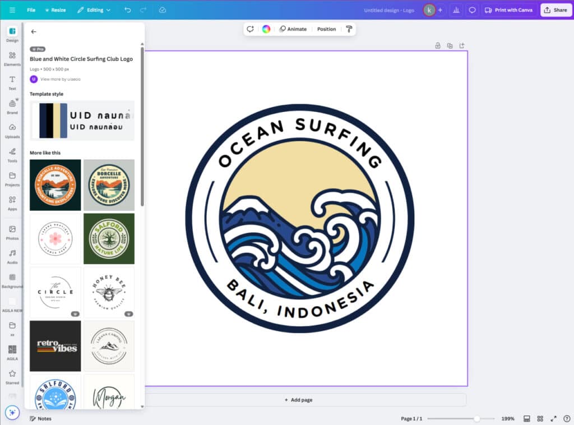
Task: Select the retro vibes logo template
Action: (55, 346)
